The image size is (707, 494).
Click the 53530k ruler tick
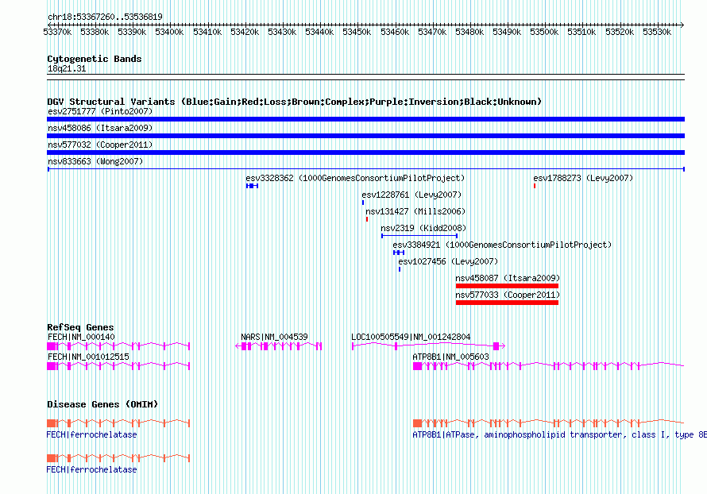(657, 32)
